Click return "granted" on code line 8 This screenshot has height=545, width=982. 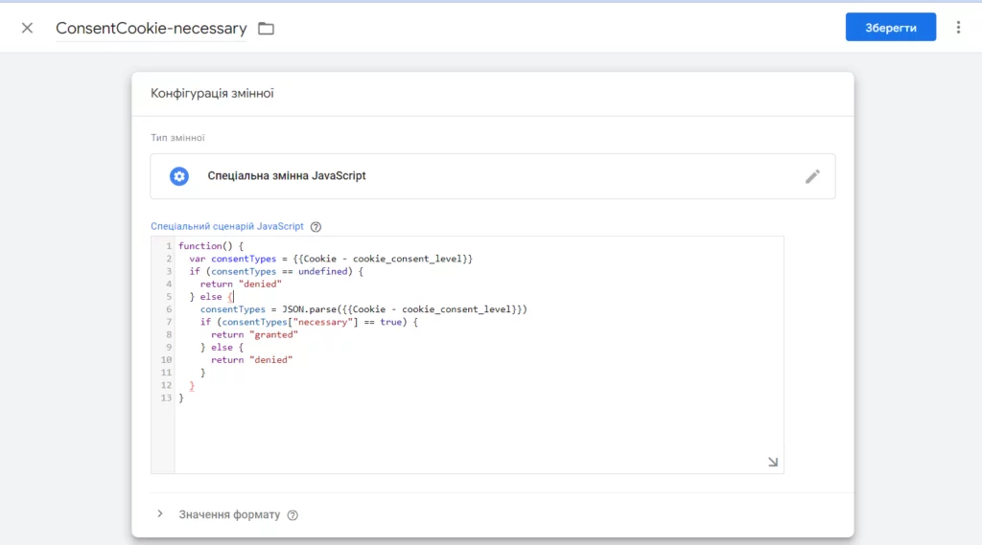point(254,335)
